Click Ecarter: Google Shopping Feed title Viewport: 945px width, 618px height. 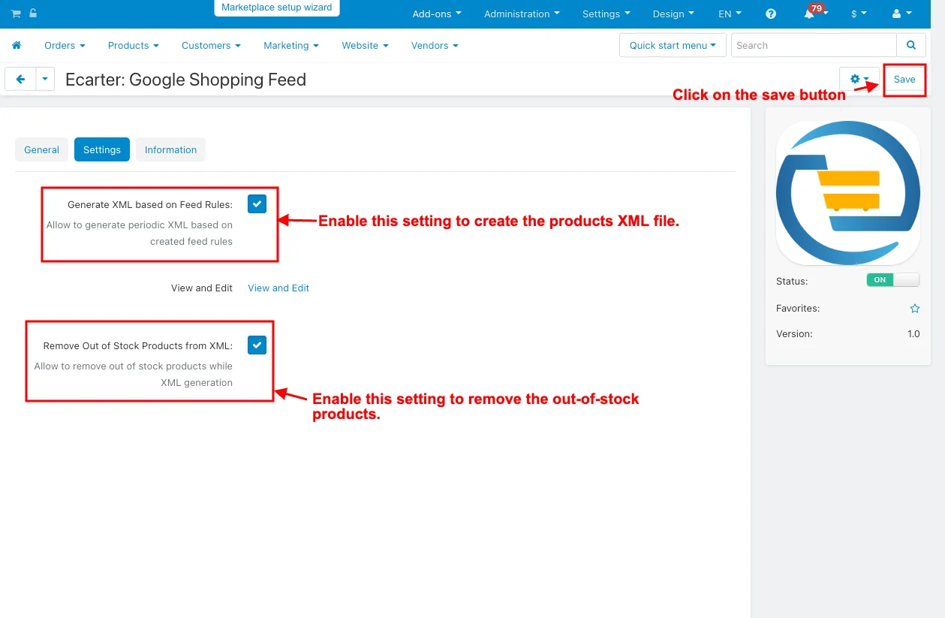(x=185, y=80)
